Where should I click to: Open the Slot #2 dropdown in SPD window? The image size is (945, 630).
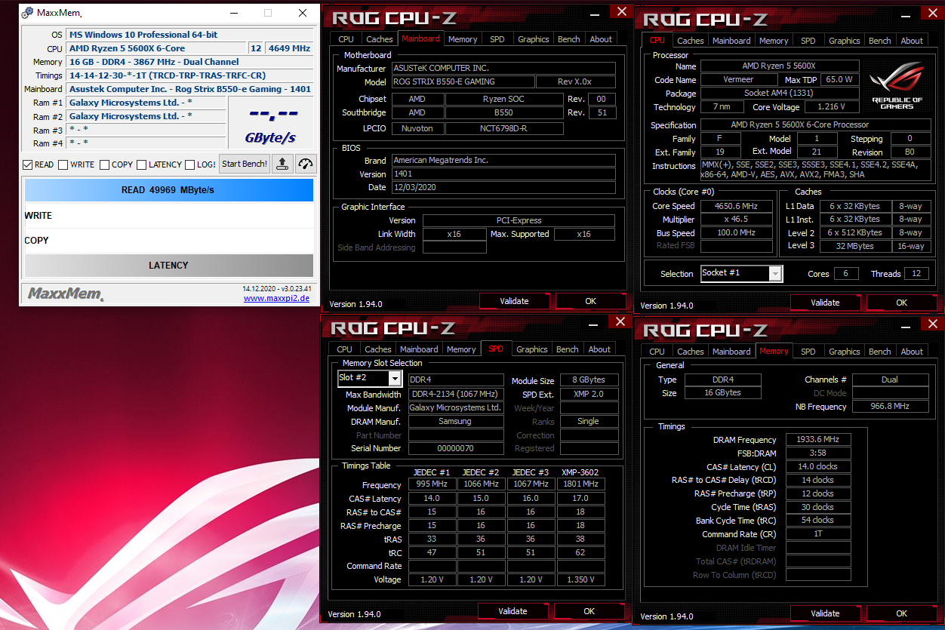tap(395, 378)
